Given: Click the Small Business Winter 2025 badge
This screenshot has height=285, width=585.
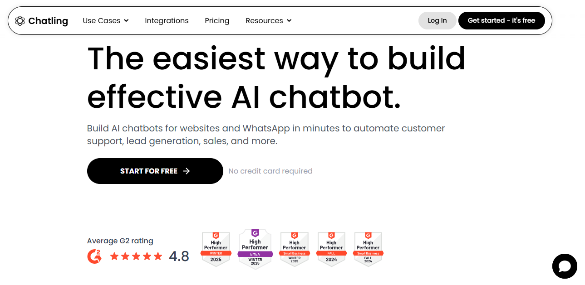Looking at the screenshot, I should 294,249.
